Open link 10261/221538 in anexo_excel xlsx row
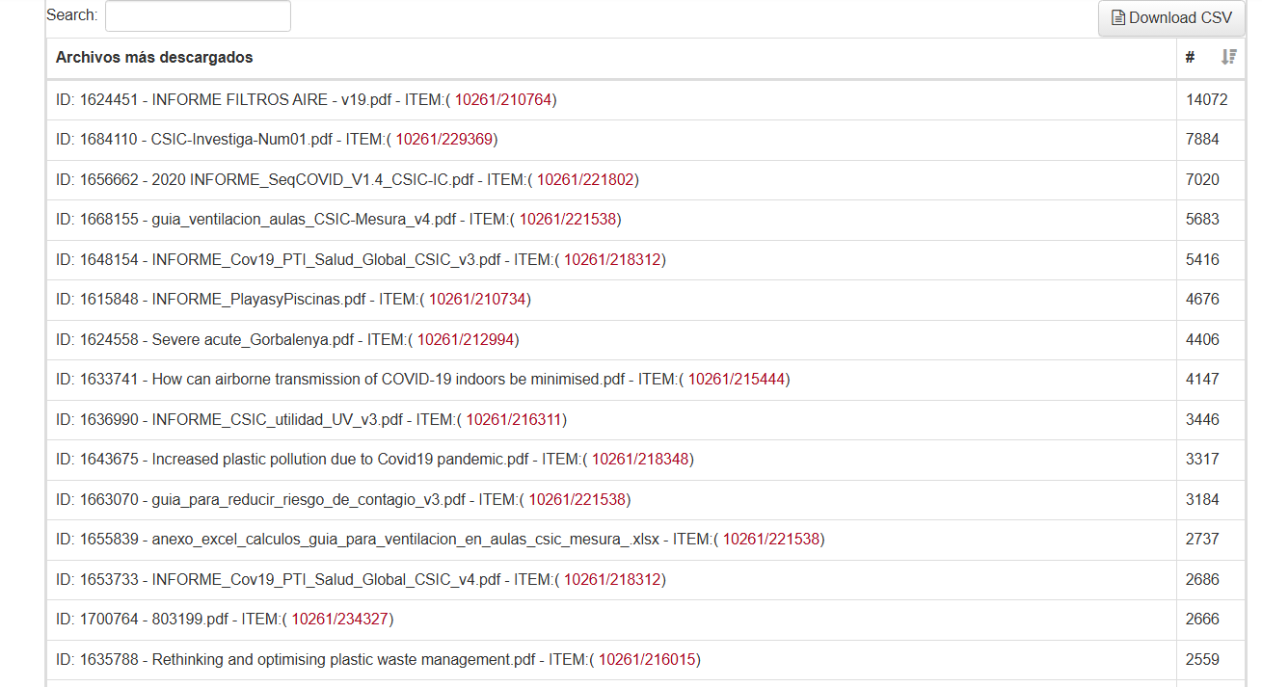 pos(770,540)
